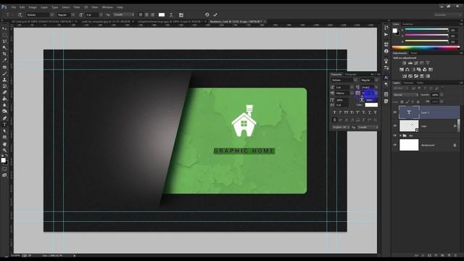Screen dimensions: 464x261
Task: Select the Pen tool
Action: coord(4,118)
